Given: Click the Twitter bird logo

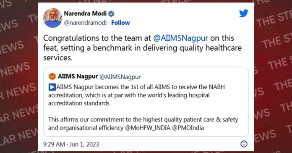Looking at the screenshot, I should pos(244,13).
